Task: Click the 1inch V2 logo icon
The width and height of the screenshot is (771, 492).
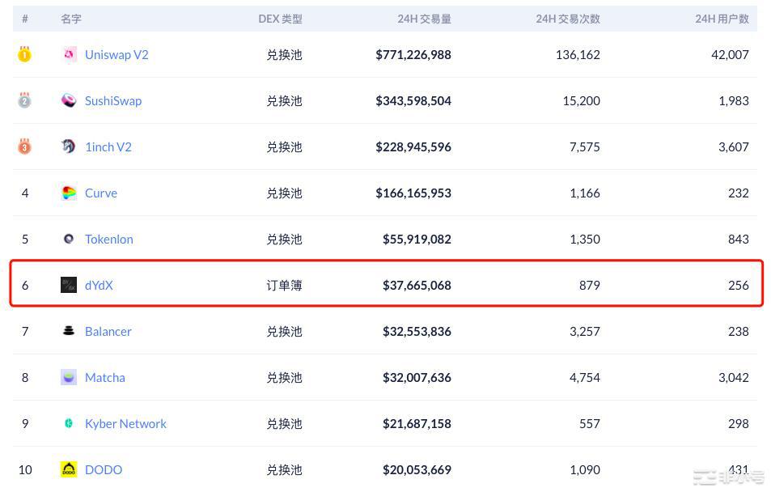Action: pyautogui.click(x=69, y=146)
